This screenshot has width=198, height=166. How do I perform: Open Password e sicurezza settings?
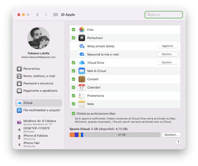tap(39, 83)
